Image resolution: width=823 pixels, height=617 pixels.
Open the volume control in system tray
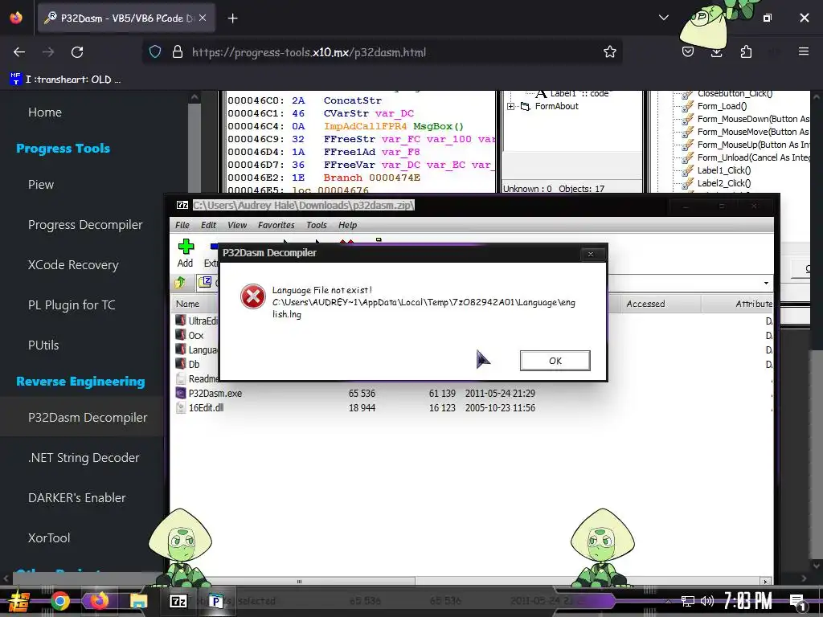(x=707, y=601)
